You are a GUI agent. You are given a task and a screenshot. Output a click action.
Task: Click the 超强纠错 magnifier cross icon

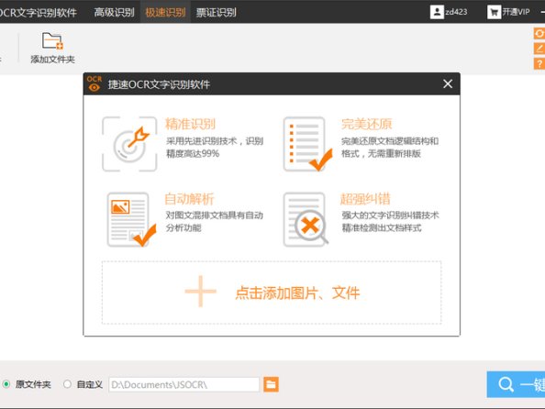click(x=306, y=219)
